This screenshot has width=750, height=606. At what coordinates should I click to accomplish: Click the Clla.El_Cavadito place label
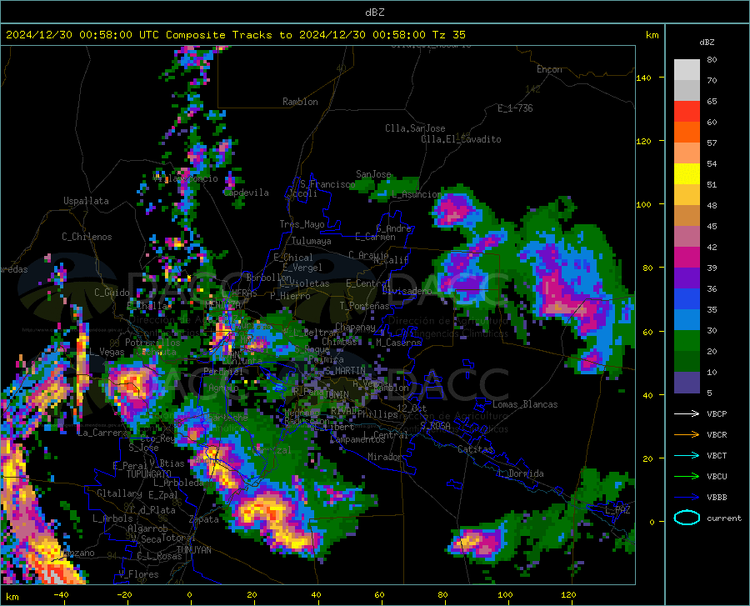(461, 139)
